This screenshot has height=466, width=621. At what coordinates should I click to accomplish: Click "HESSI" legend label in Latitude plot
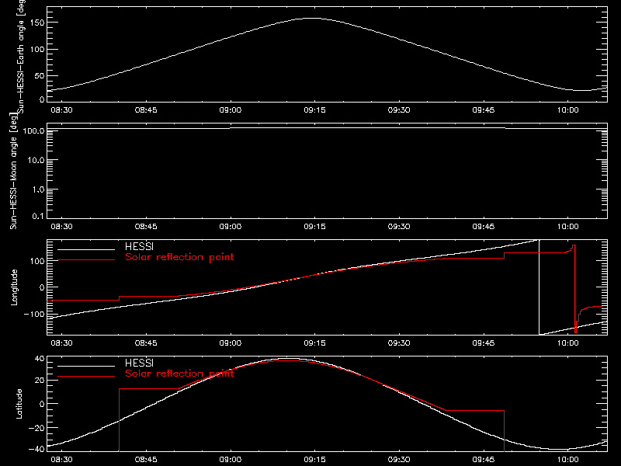[139, 363]
